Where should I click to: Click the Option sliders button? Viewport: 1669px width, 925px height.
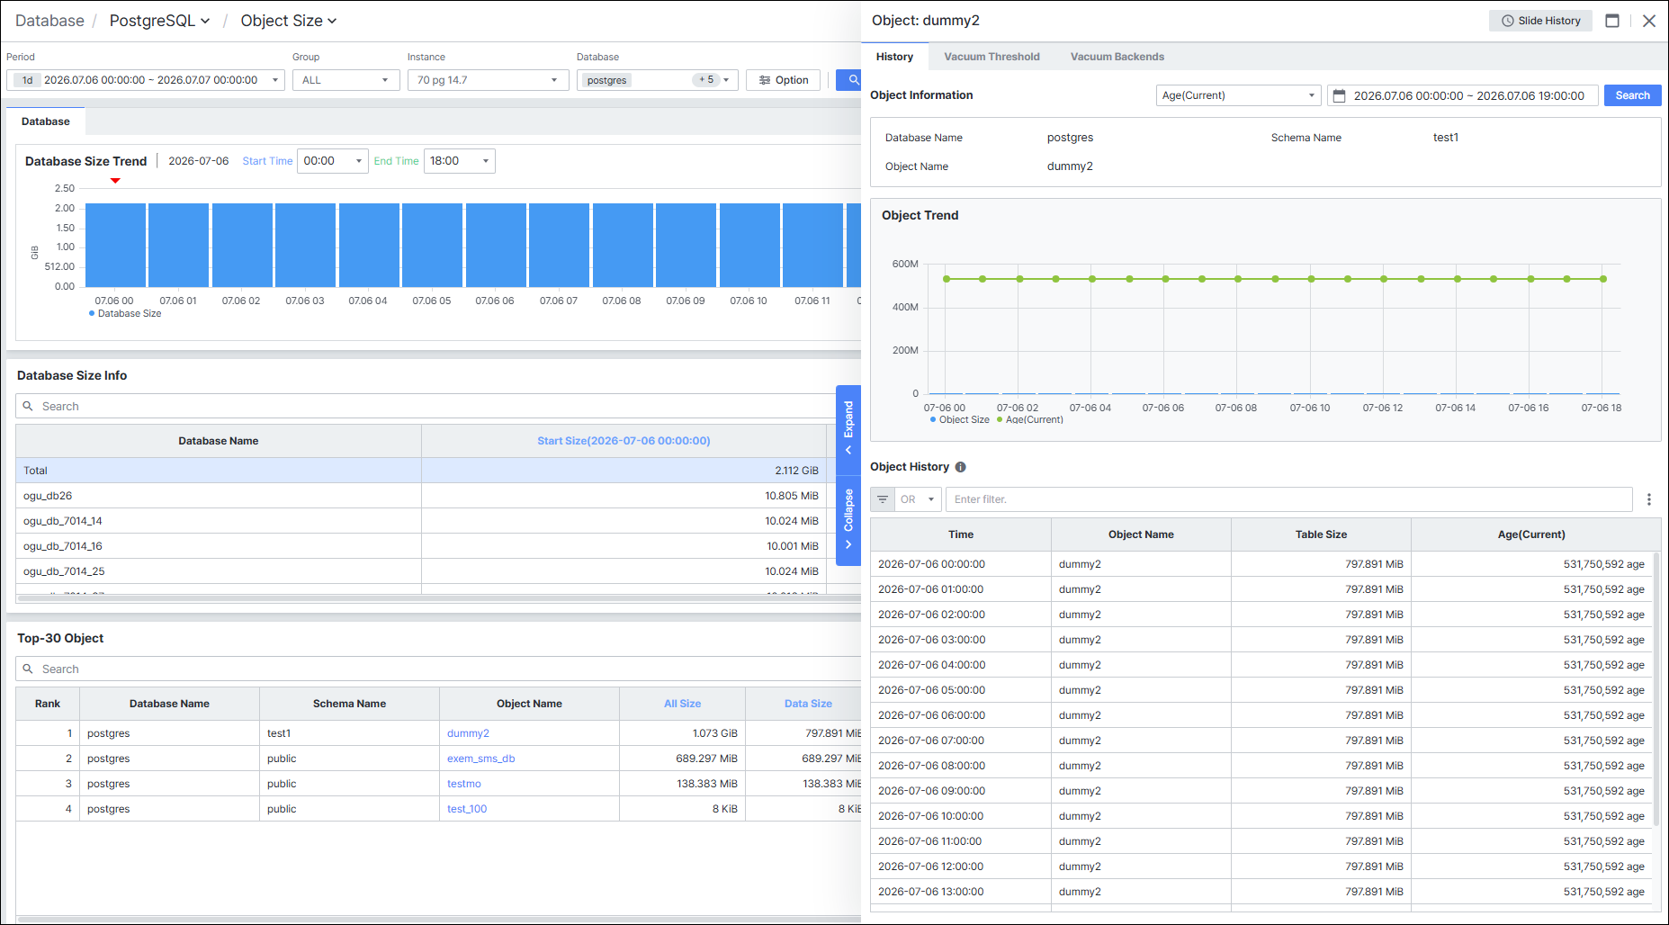tap(783, 80)
